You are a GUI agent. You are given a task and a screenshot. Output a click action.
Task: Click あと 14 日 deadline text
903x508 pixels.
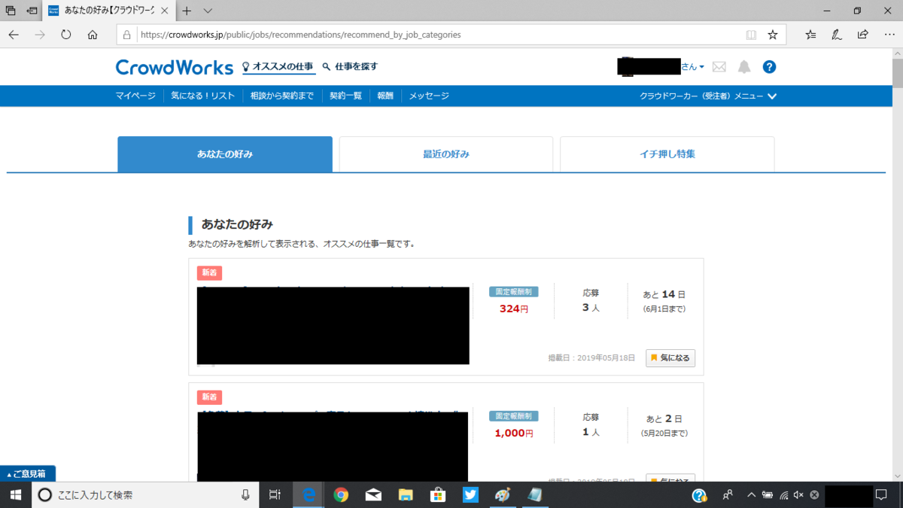(x=664, y=294)
